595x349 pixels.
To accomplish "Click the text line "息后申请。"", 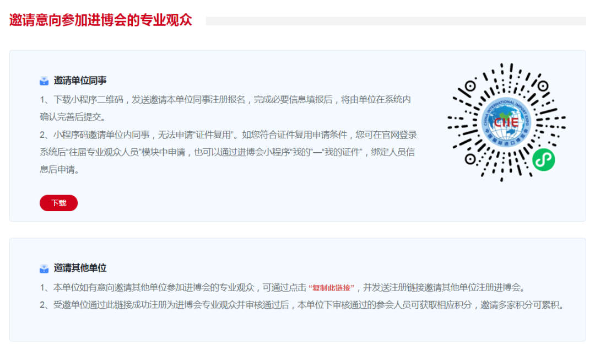I will [x=59, y=170].
